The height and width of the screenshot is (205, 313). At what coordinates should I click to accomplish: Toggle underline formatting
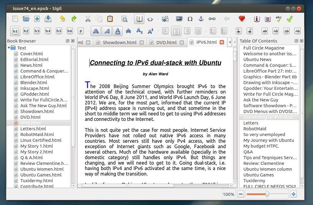[118, 31]
